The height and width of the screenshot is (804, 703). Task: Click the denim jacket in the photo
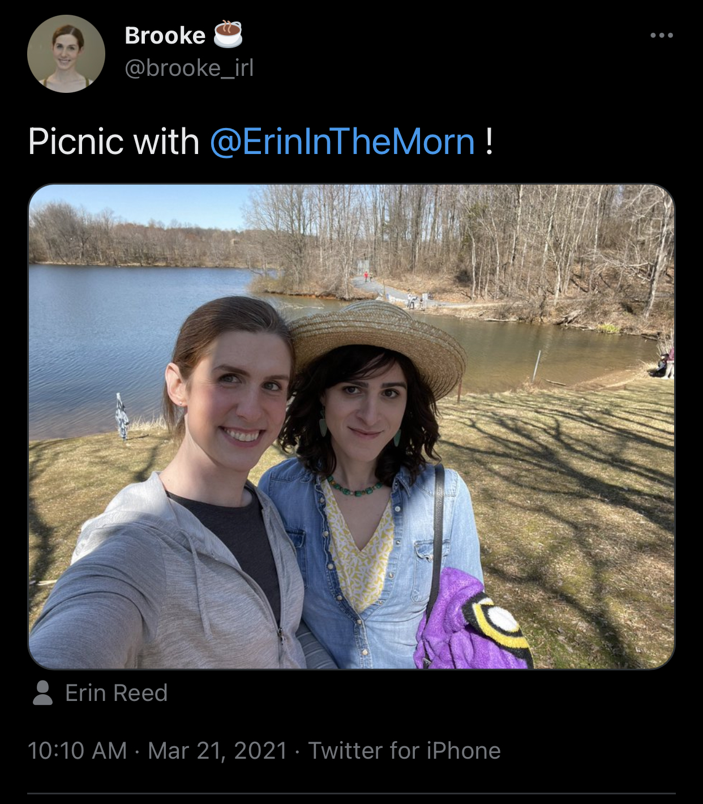[x=396, y=566]
